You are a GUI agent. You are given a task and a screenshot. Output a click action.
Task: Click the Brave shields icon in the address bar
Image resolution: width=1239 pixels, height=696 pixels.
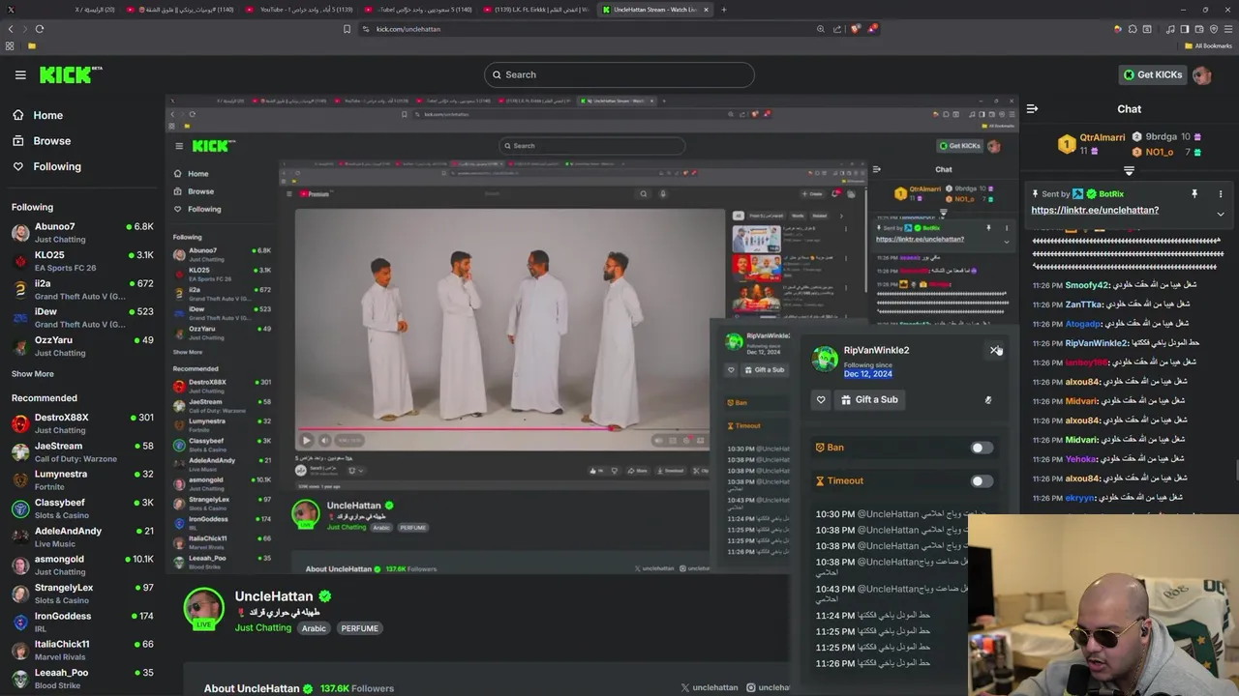pos(856,29)
